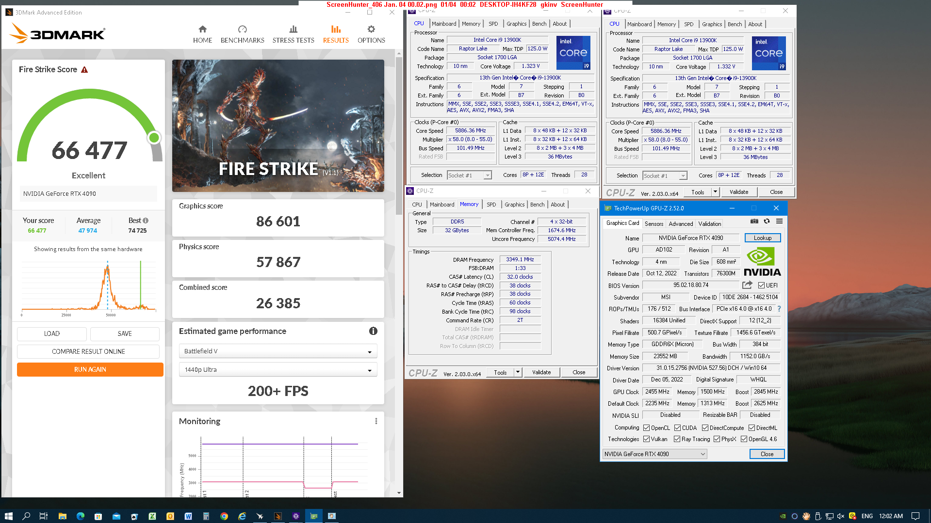Screen dimensions: 931x523
Task: Open the GPU-Z hamburger menu
Action: (x=779, y=221)
